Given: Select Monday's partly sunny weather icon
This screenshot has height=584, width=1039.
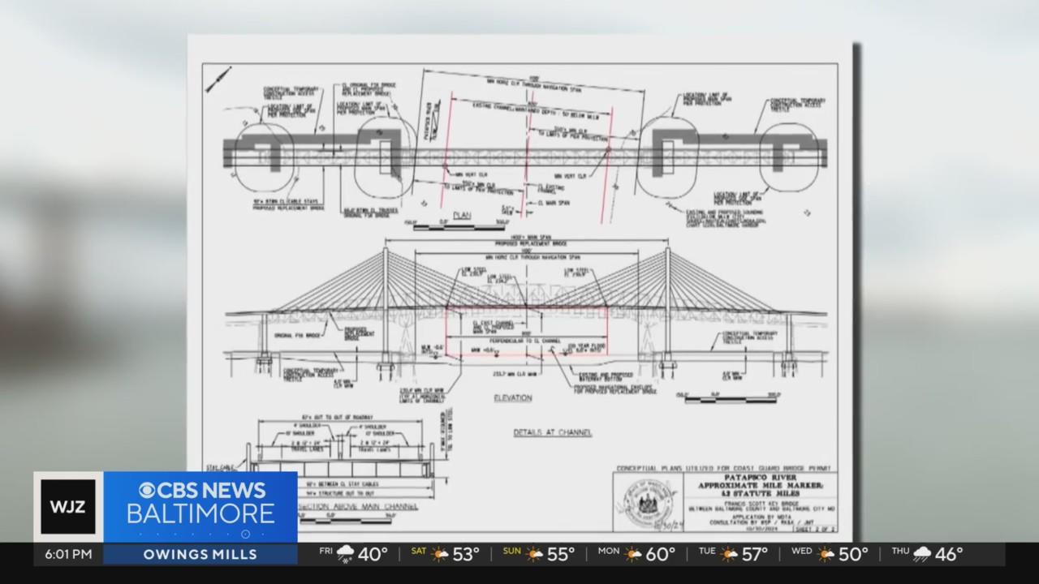Looking at the screenshot, I should point(633,555).
